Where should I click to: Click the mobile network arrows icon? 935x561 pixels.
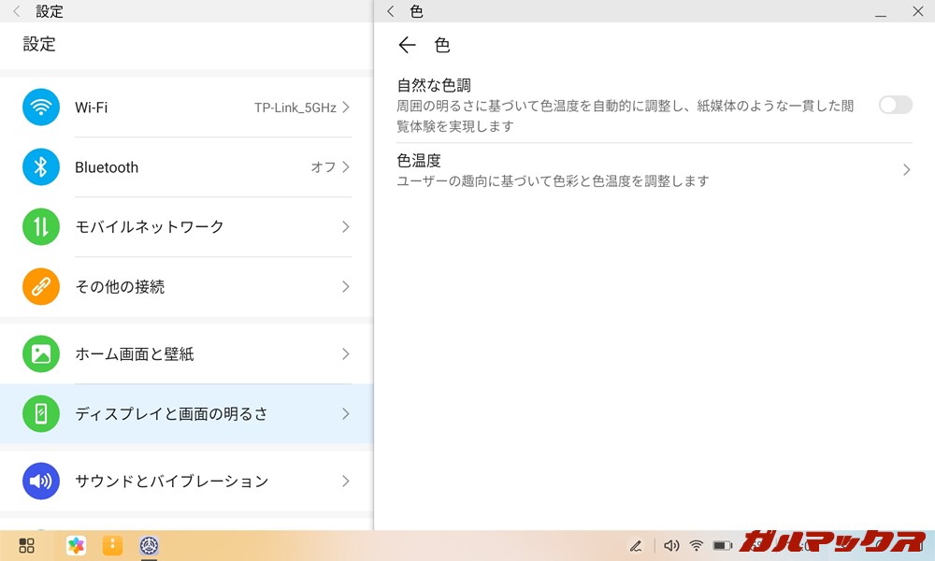[40, 227]
